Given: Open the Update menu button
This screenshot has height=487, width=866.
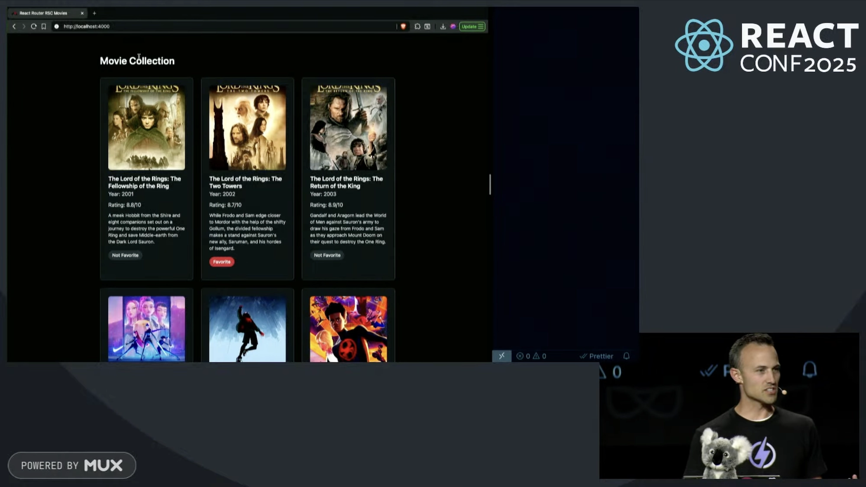Looking at the screenshot, I should coord(472,26).
